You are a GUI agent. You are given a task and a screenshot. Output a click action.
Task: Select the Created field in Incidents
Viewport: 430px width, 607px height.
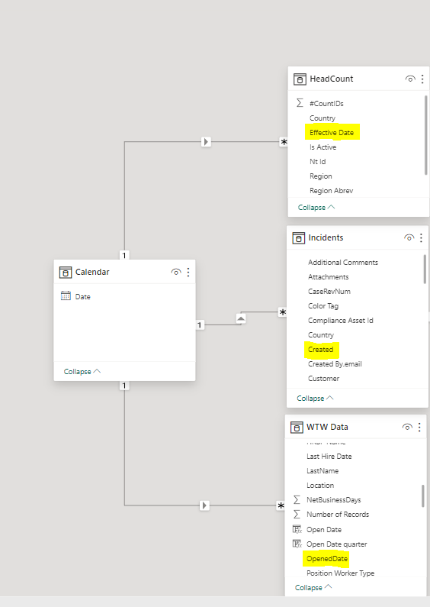coord(320,350)
